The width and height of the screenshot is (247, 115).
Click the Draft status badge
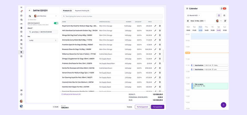[56, 107]
